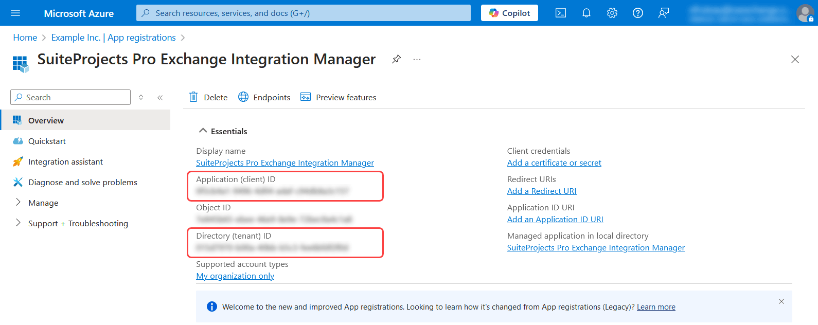This screenshot has height=325, width=818.
Task: Collapse the Essentials section
Action: [x=203, y=131]
